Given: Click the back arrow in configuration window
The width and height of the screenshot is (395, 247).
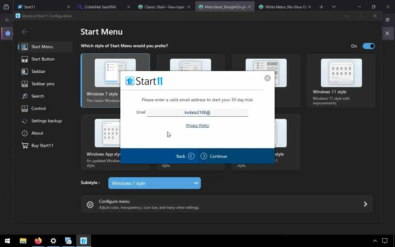Looking at the screenshot, I should click(x=25, y=31).
